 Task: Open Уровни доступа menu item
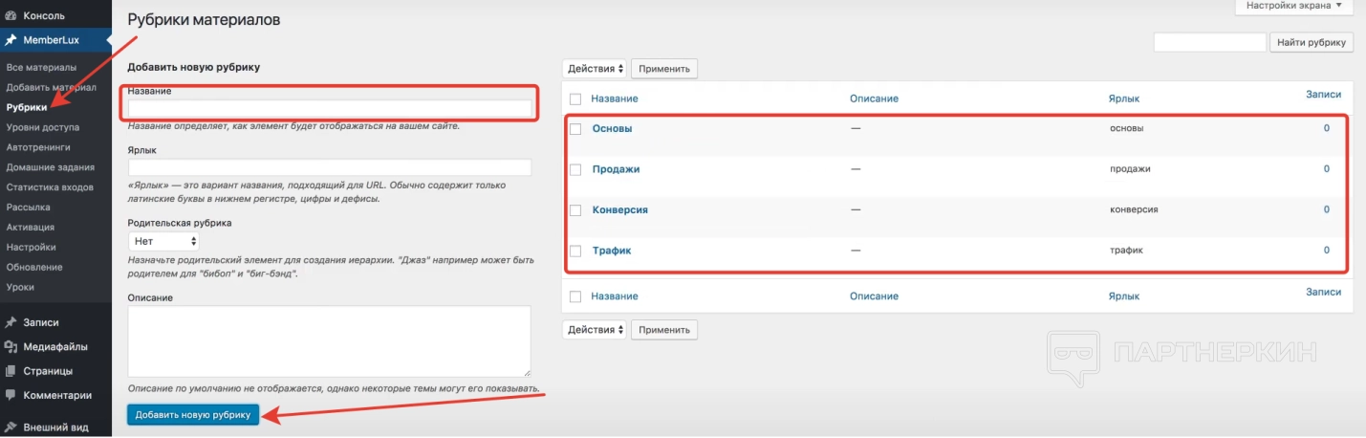click(43, 127)
